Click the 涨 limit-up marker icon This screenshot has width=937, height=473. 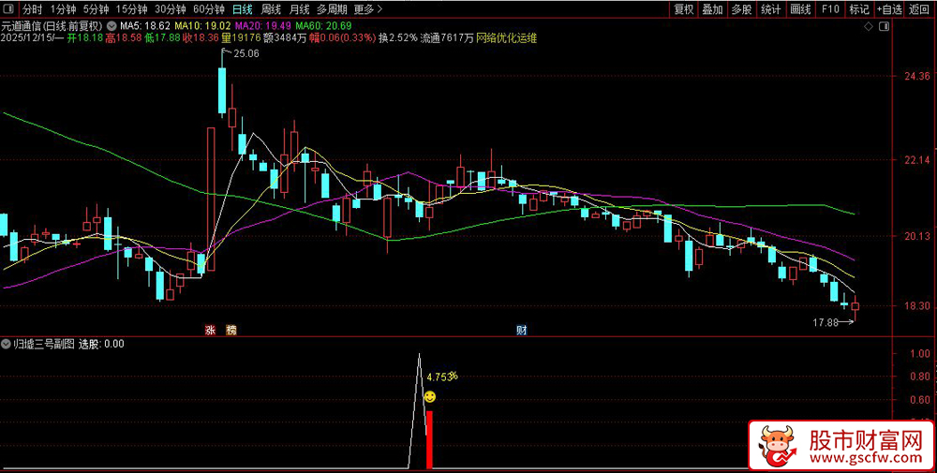click(210, 330)
